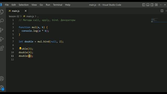Click the VS Code logo icon
167x94 pixels.
click(x=1, y=5)
